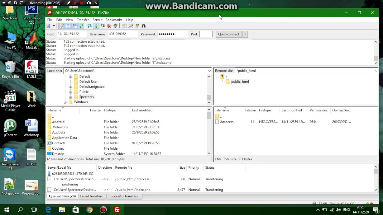Screen dimensions: 383x215
Task: Open the Transfer menu
Action: [83, 20]
